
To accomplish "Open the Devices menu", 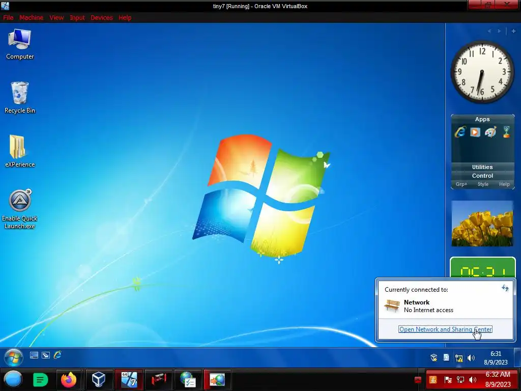I will pos(102,18).
